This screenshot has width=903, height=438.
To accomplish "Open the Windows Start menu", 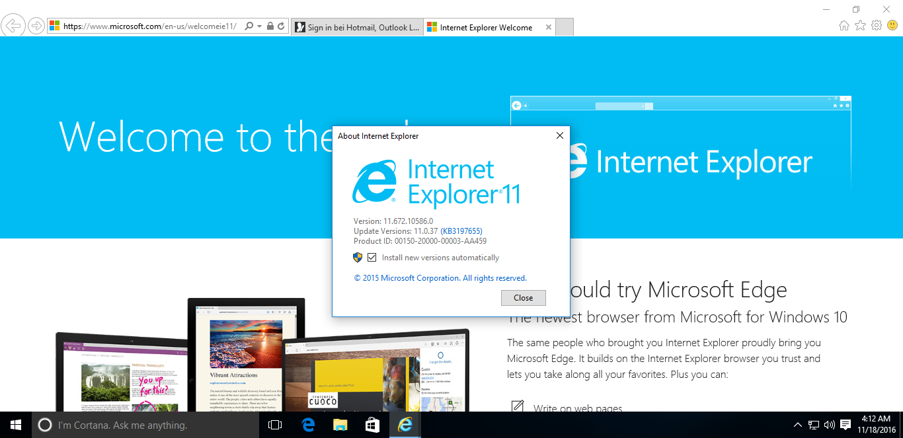I will pos(16,425).
